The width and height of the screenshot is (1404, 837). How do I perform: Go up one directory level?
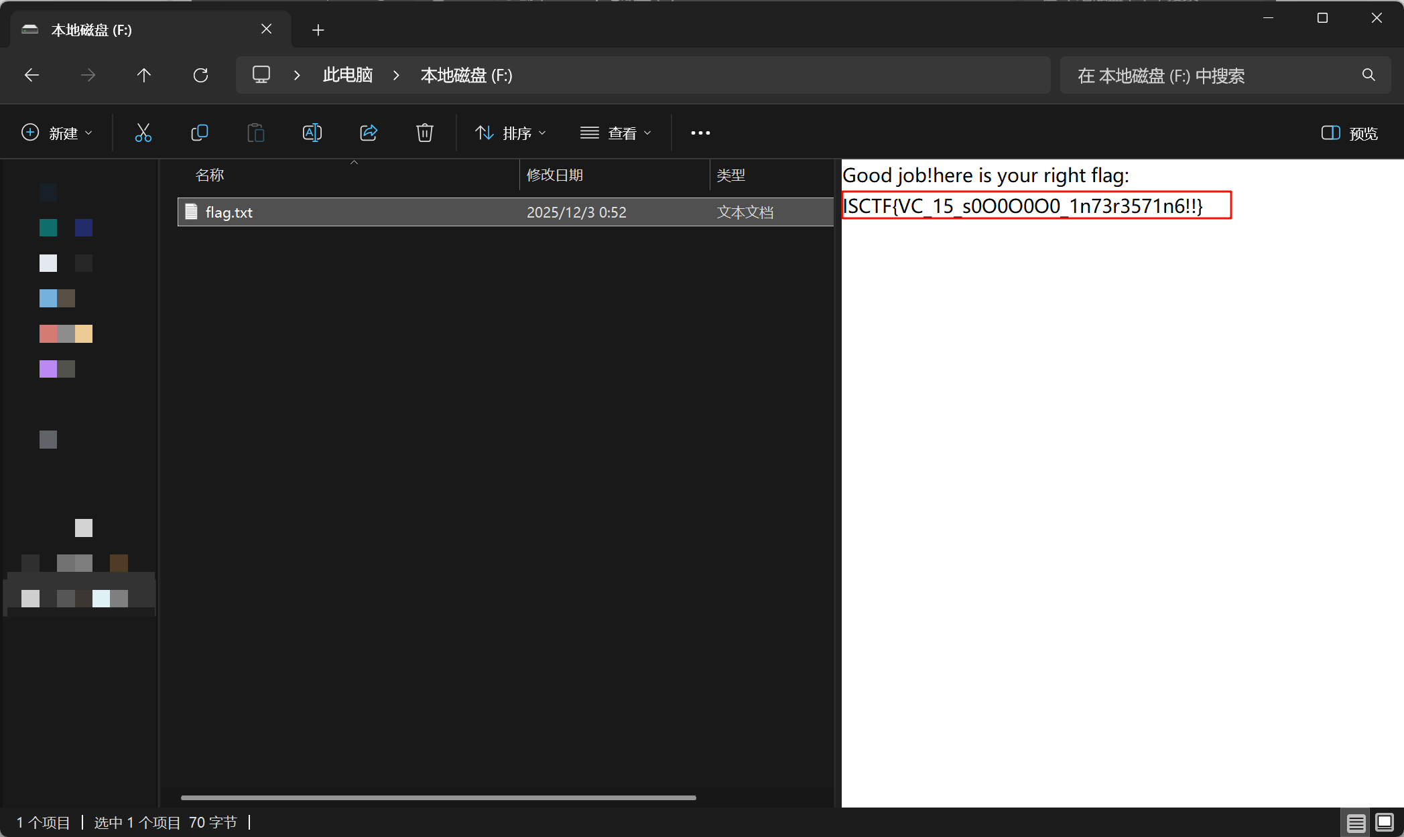pos(143,75)
